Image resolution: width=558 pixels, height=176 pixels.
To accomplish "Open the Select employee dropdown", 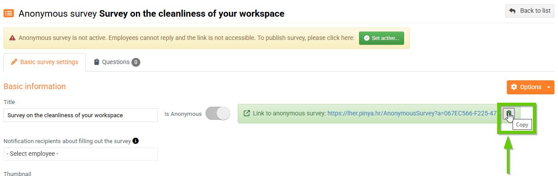I will point(81,154).
